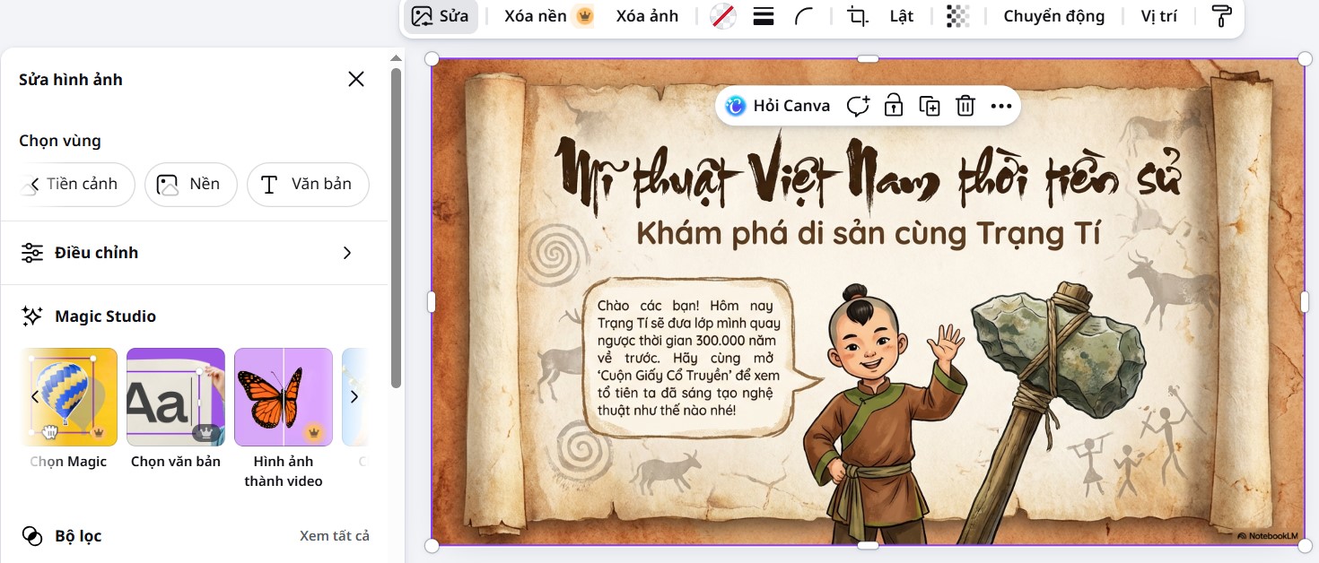Switch to the Sửa tab

coord(441,15)
